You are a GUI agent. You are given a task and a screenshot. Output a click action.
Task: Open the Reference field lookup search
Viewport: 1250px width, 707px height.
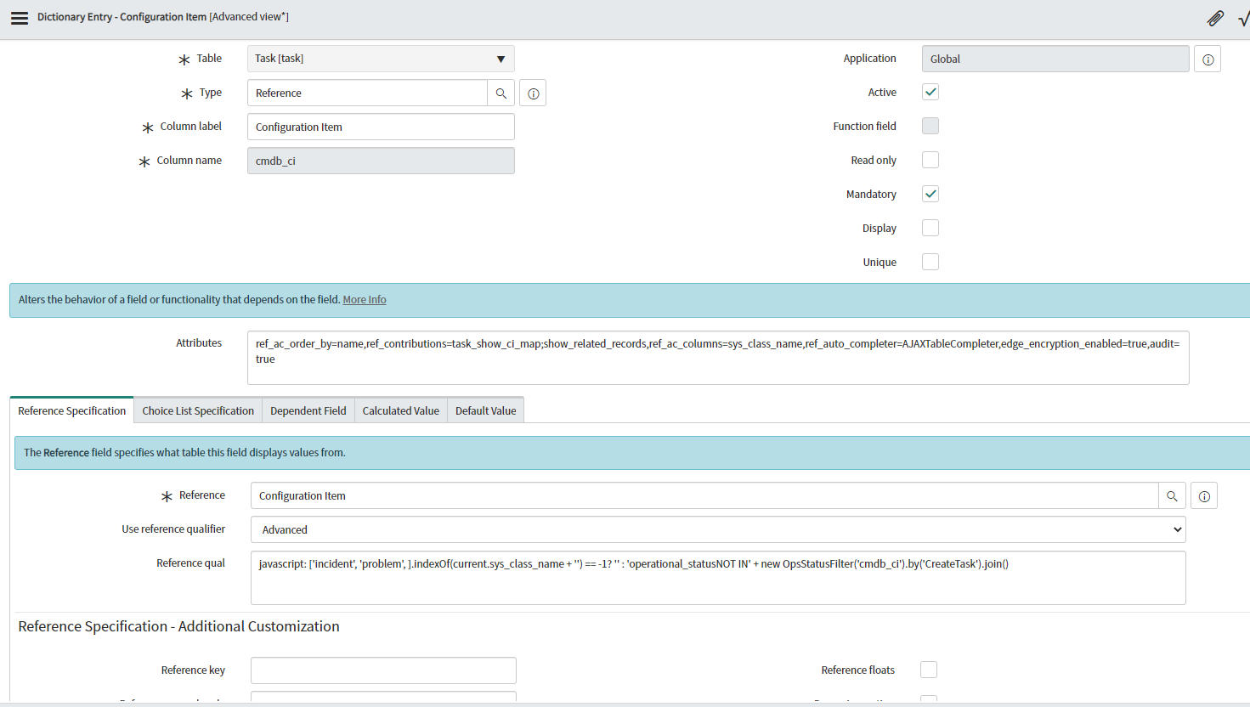pos(1172,495)
